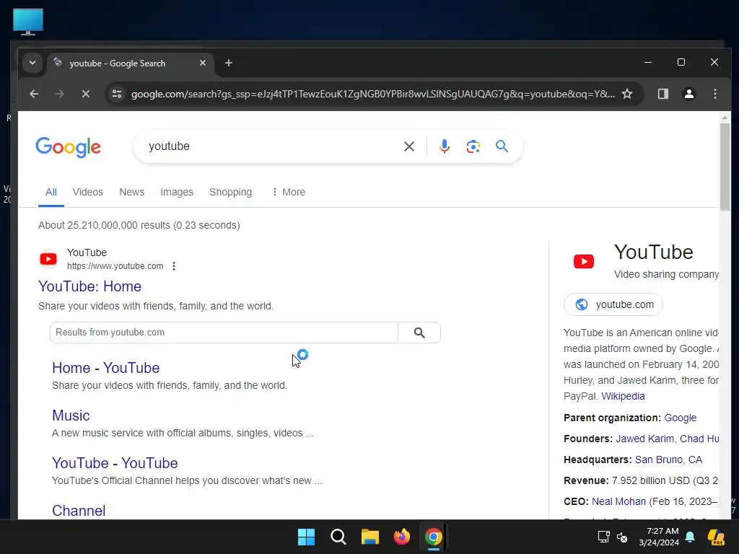
Task: Click YouTube favicon in first result
Action: pyautogui.click(x=48, y=259)
